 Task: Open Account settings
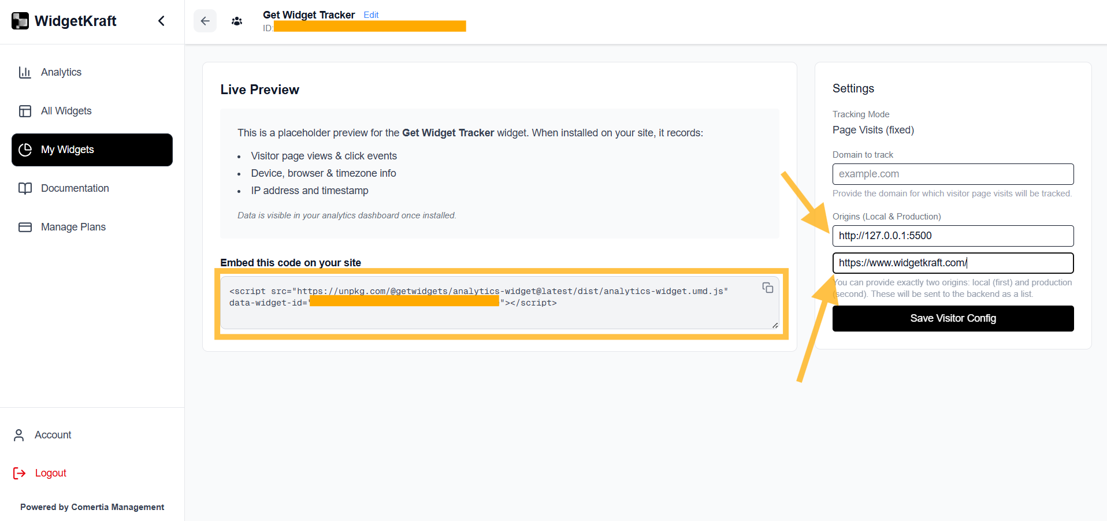[53, 435]
